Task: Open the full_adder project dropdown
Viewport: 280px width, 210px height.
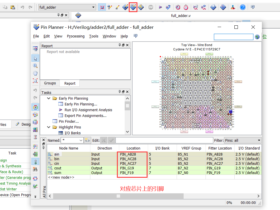Action: [x=93, y=7]
